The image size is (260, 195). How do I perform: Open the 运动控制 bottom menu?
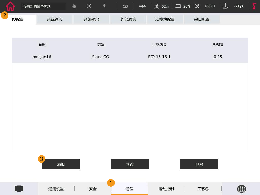(x=166, y=189)
